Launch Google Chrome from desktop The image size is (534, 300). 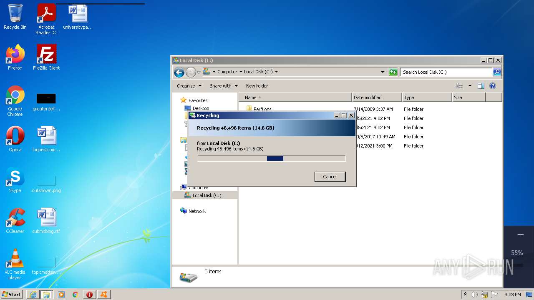coord(15,101)
